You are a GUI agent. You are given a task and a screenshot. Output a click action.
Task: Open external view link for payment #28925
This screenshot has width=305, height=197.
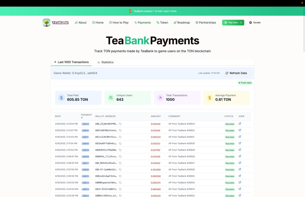tap(239, 176)
